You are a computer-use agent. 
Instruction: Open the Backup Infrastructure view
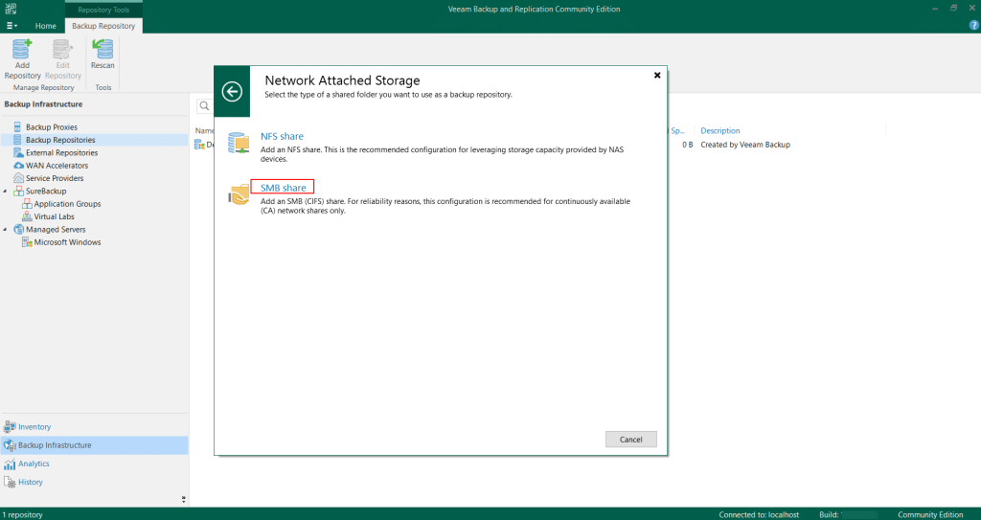(x=94, y=445)
